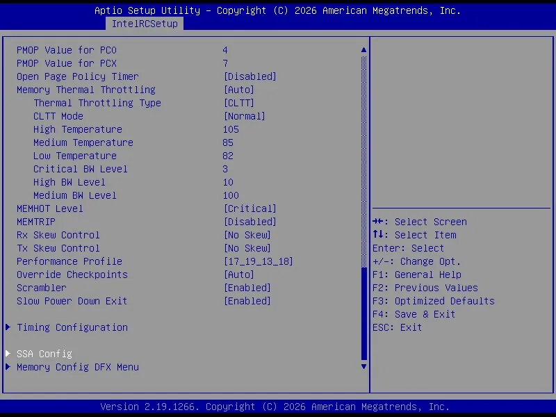Screen dimensions: 556x417
Task: Select Medium Temperature value 85
Action: click(x=228, y=142)
